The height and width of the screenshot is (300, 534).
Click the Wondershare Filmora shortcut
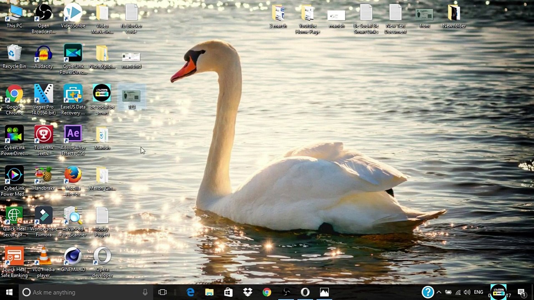[43, 216]
